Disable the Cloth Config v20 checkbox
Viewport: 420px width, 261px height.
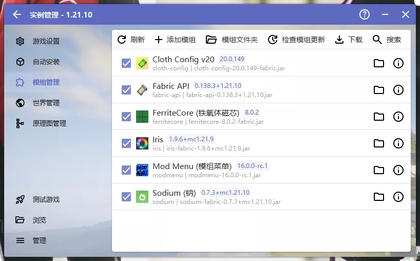126,63
